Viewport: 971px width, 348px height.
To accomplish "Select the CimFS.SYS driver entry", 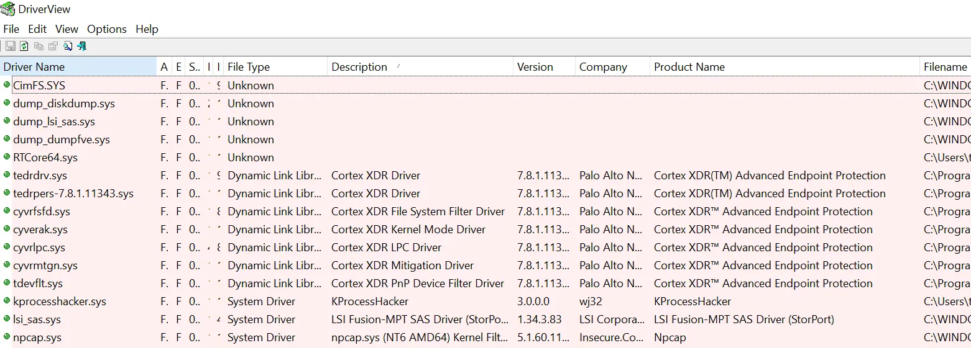I will tap(39, 86).
